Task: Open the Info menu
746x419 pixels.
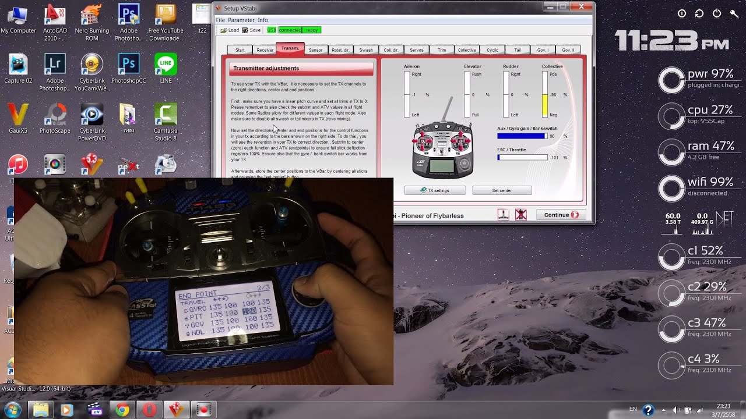Action: (263, 20)
